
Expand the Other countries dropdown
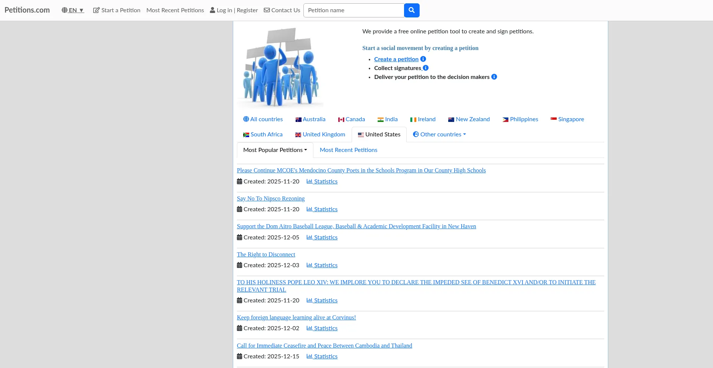tap(439, 135)
